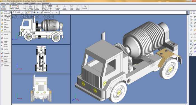Select the front view truck viewport
196x105 pixels.
(41, 89)
